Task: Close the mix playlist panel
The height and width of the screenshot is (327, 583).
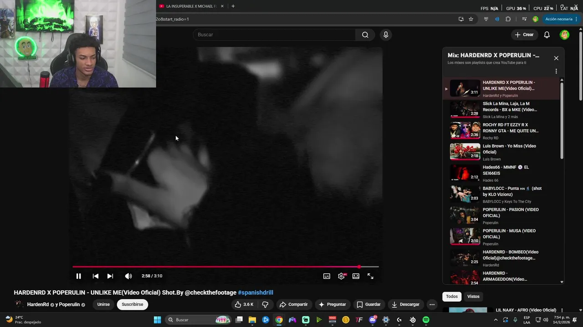Action: [x=556, y=58]
